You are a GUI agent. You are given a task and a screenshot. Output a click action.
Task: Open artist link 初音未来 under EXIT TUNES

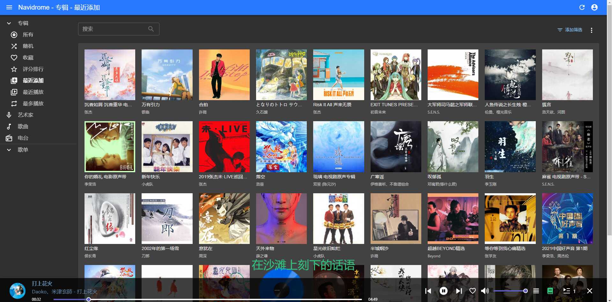pyautogui.click(x=378, y=112)
